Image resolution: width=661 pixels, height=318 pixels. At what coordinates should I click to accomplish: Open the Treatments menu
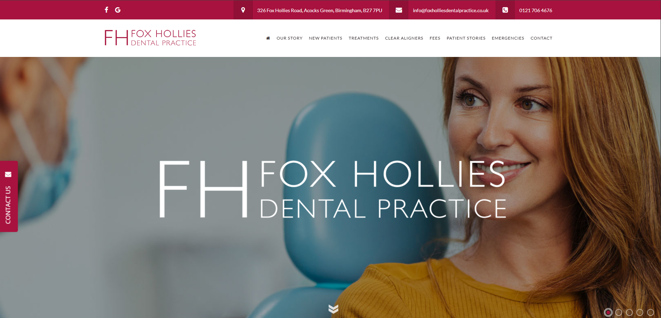tap(364, 38)
